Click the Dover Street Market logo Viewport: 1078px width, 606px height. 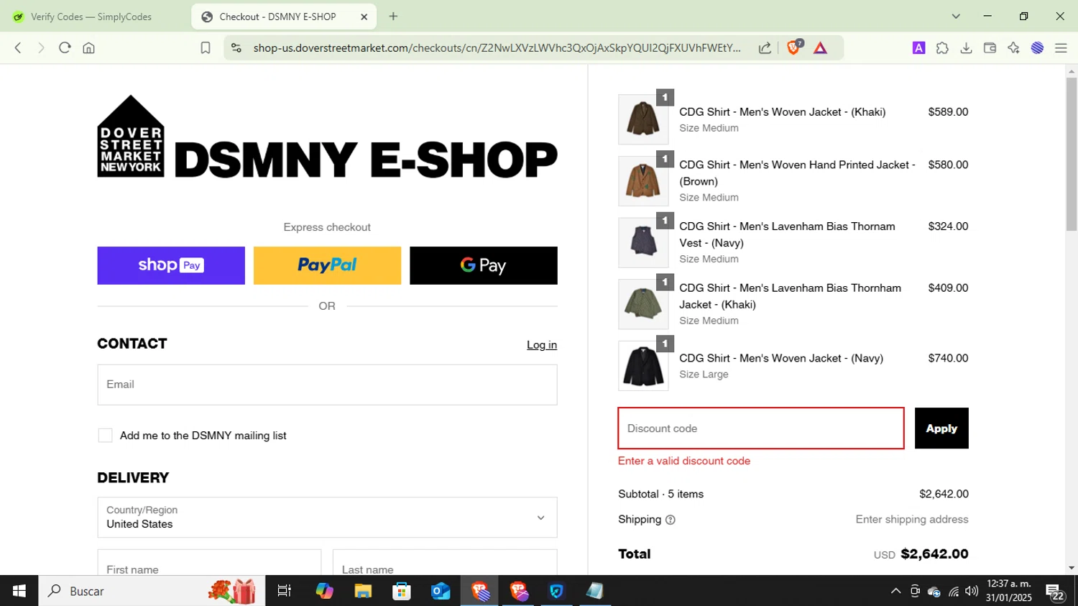[x=327, y=137]
